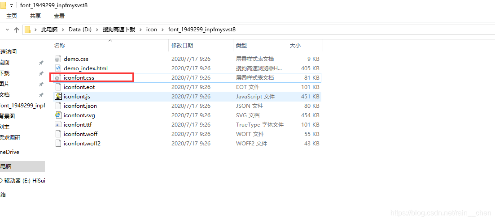The image size is (495, 221).
Task: Open the 共享 ribbon tab
Action: point(35,16)
